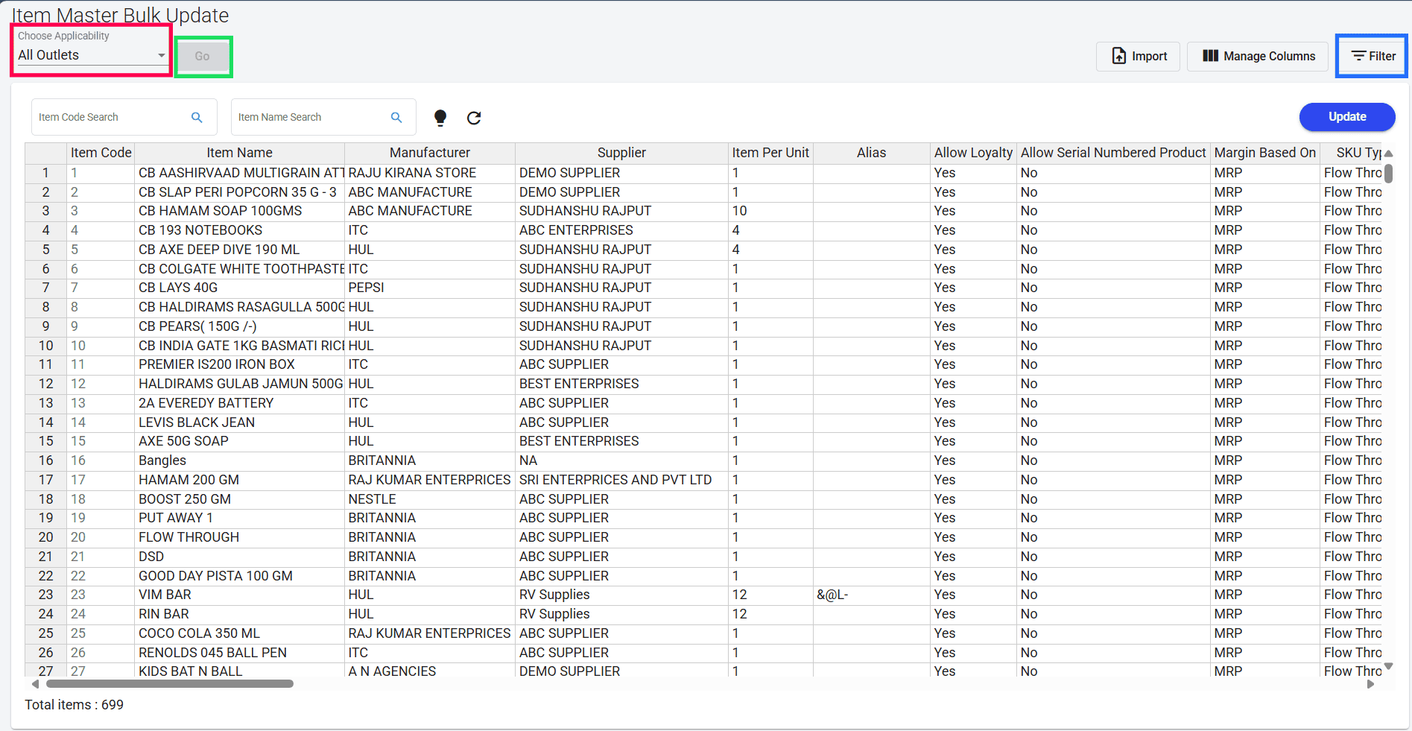This screenshot has width=1412, height=731.
Task: Open the Filter panel
Action: (x=1372, y=57)
